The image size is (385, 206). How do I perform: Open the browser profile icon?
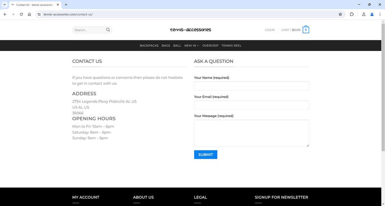[x=372, y=14]
